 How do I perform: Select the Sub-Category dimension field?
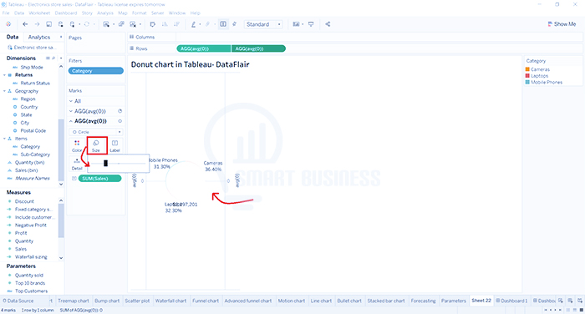tap(35, 154)
